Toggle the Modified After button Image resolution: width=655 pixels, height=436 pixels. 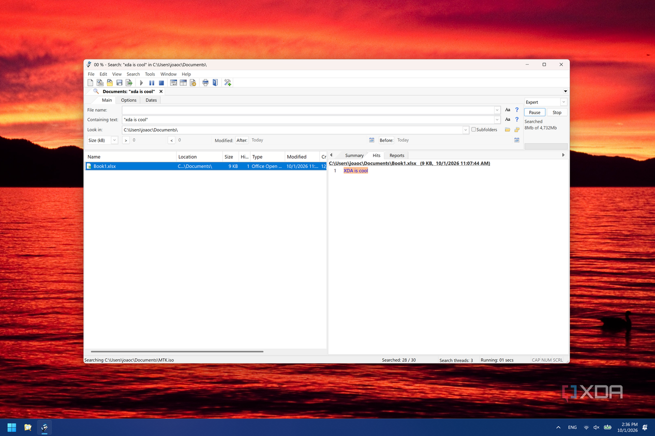242,140
